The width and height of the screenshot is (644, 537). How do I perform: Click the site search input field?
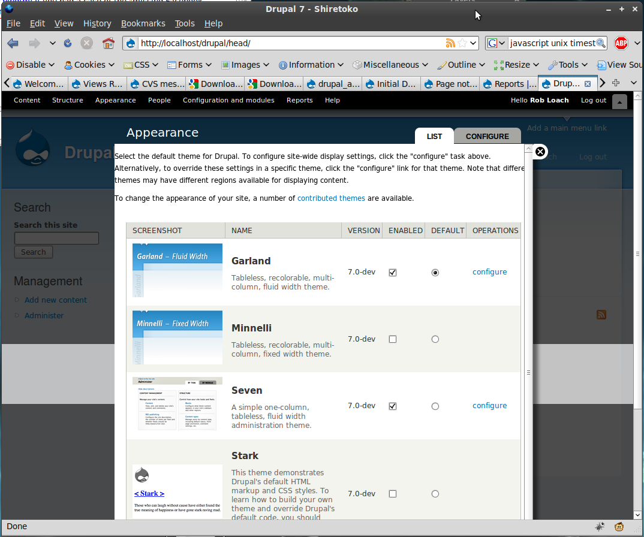(56, 238)
